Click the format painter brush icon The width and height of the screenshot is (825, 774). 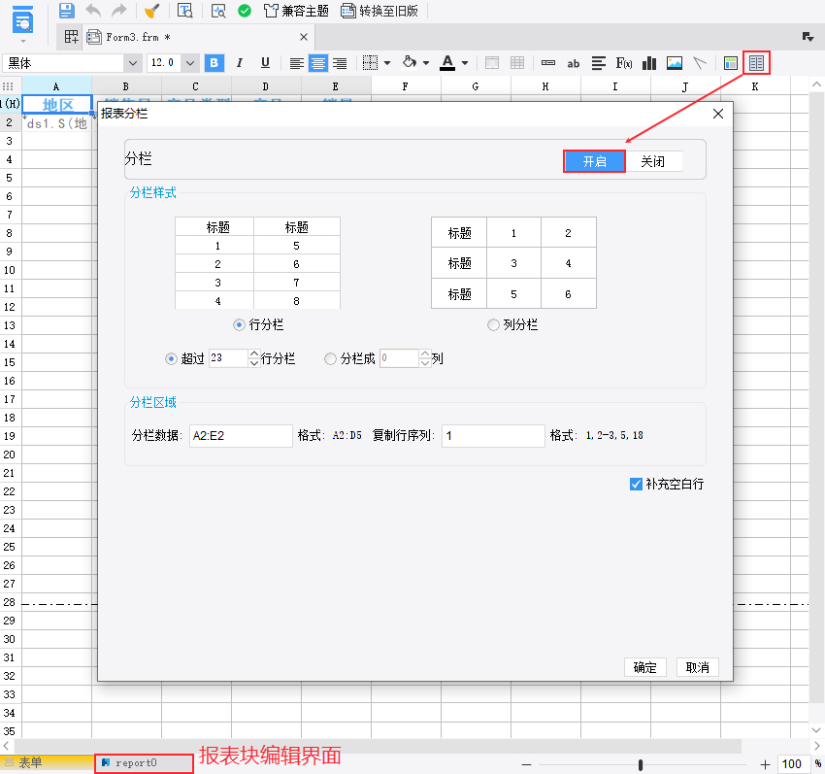[x=150, y=11]
